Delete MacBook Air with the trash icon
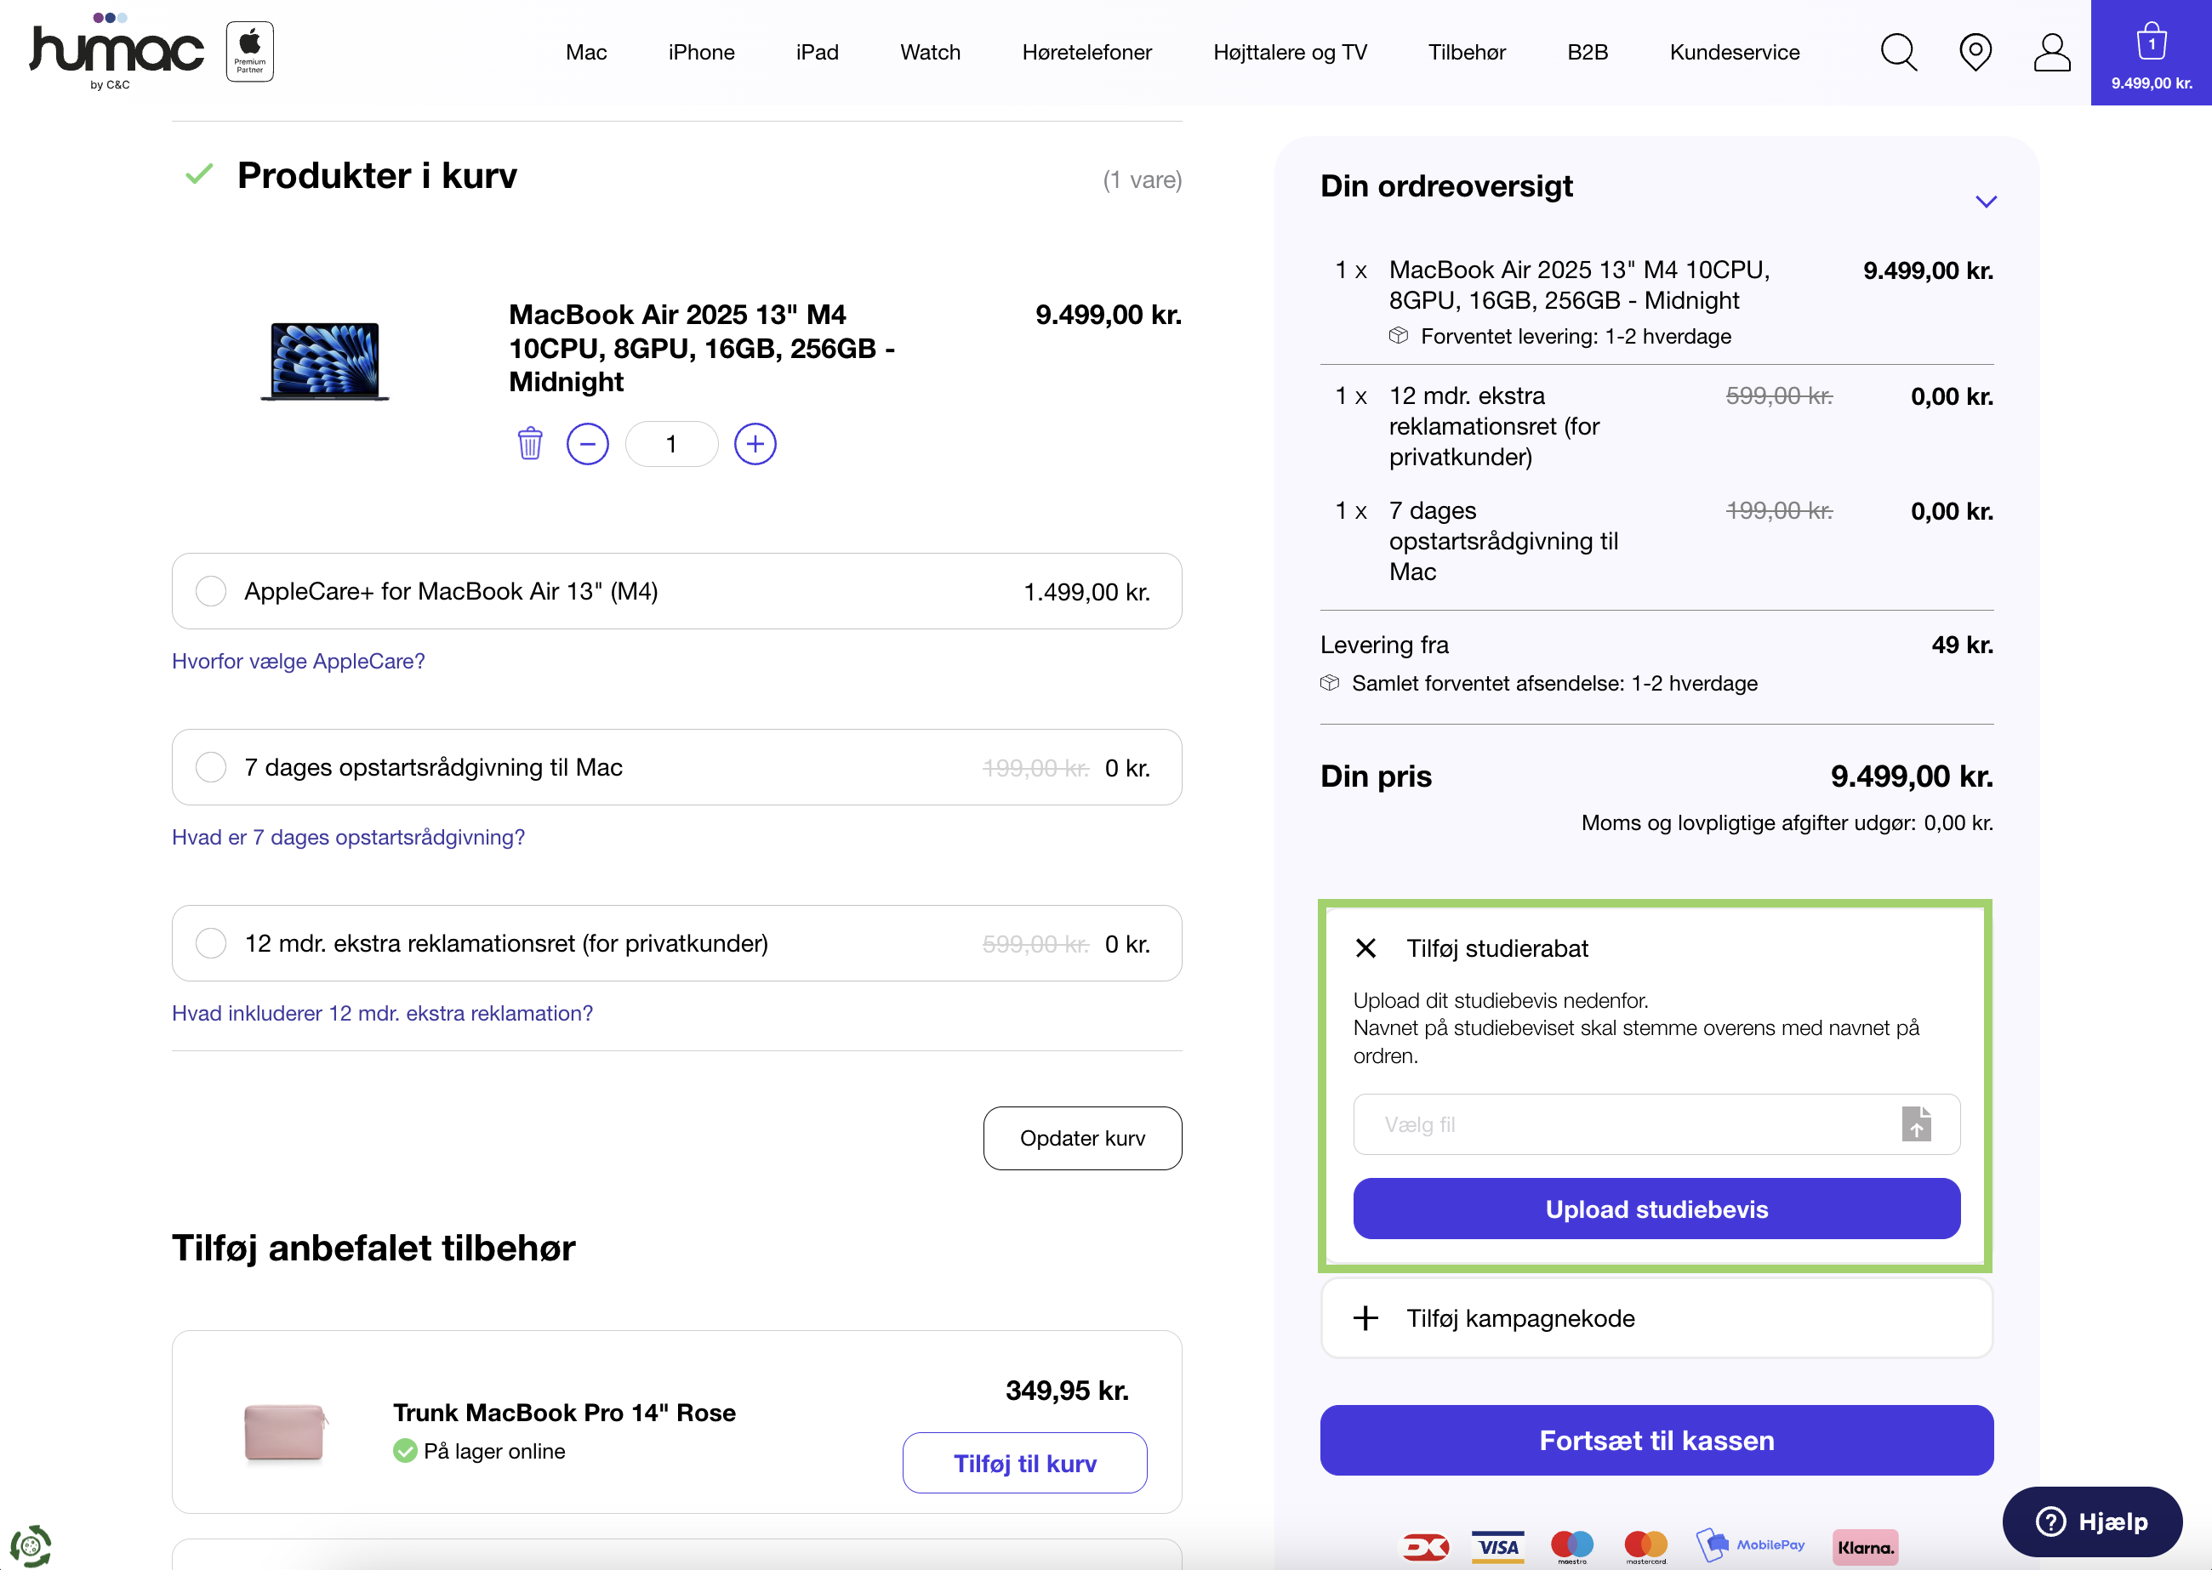2212x1570 pixels. 530,444
